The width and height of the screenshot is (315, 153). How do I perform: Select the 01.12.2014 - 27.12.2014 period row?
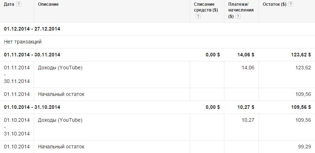(x=32, y=29)
